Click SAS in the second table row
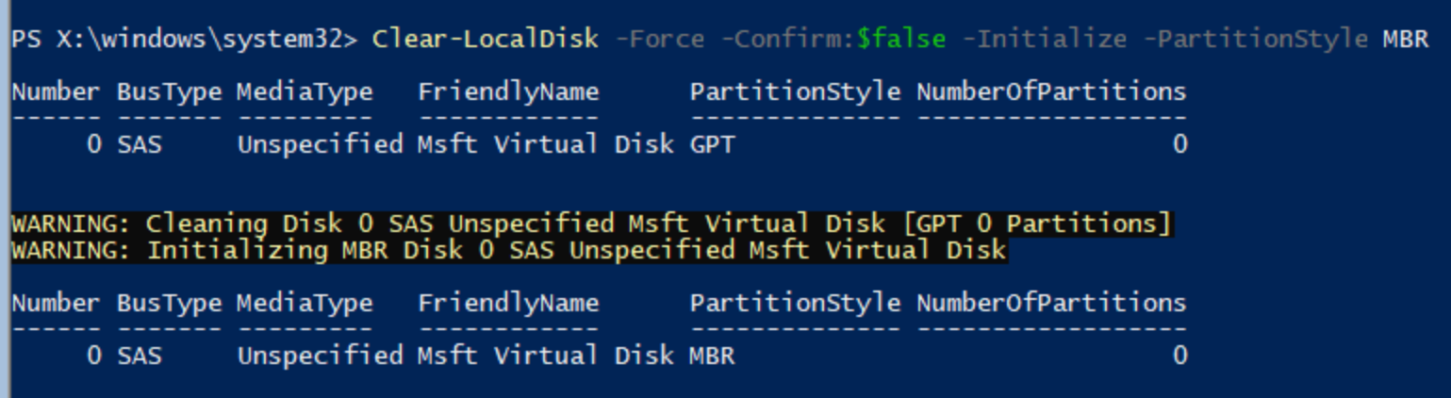The width and height of the screenshot is (1451, 398). pyautogui.click(x=140, y=356)
